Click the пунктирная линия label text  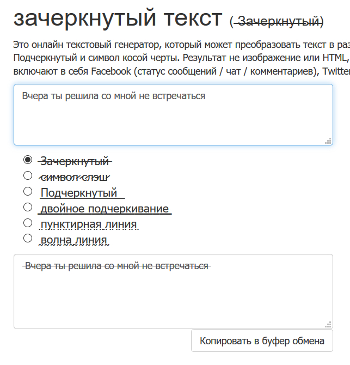88,224
